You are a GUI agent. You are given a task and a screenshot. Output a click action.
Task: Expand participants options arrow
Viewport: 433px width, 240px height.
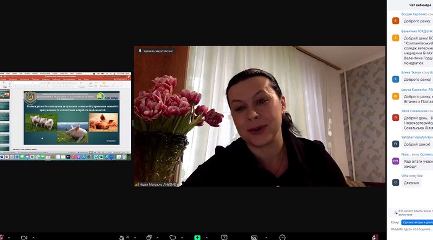point(135,238)
